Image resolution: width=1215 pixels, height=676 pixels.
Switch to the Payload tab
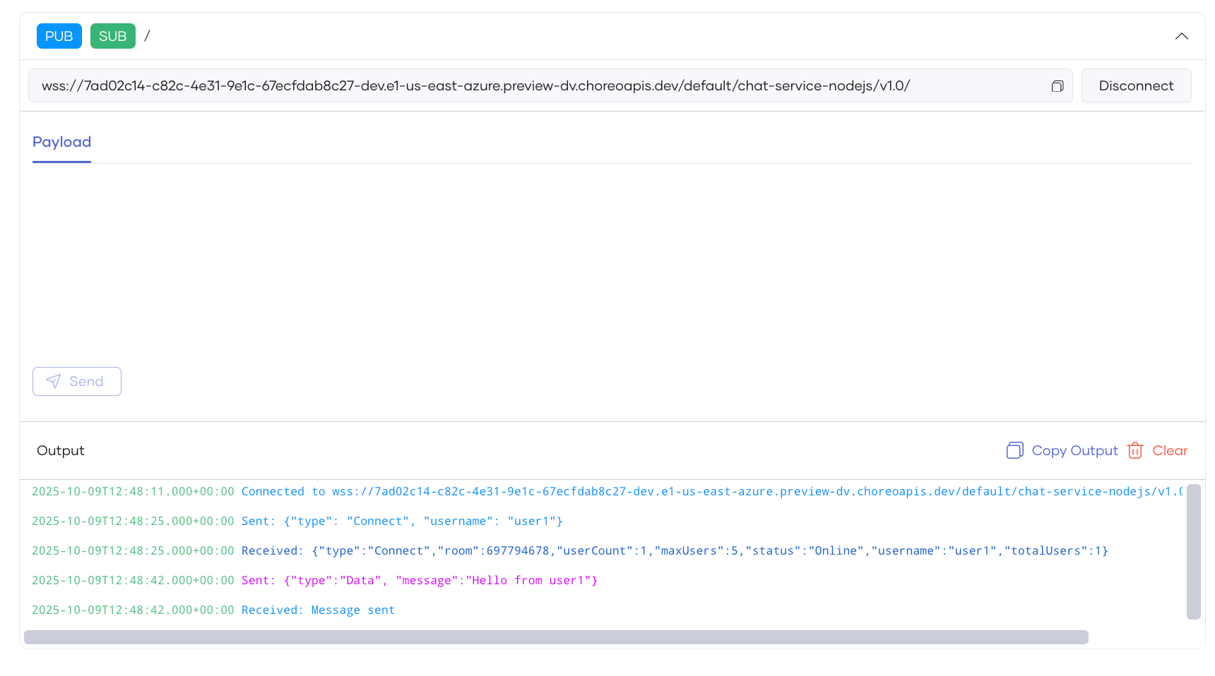point(61,142)
